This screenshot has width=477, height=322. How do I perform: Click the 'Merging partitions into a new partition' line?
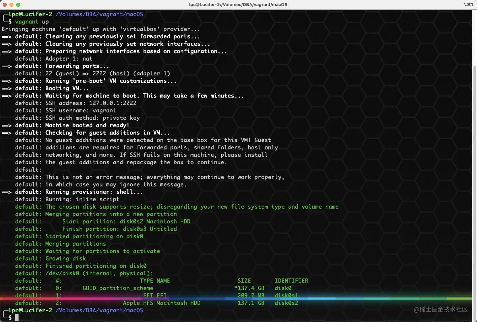[96, 214]
